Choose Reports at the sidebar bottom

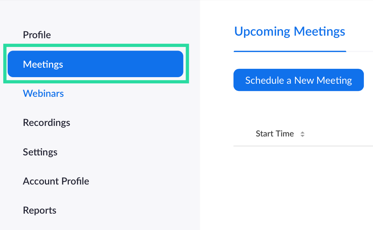click(39, 210)
